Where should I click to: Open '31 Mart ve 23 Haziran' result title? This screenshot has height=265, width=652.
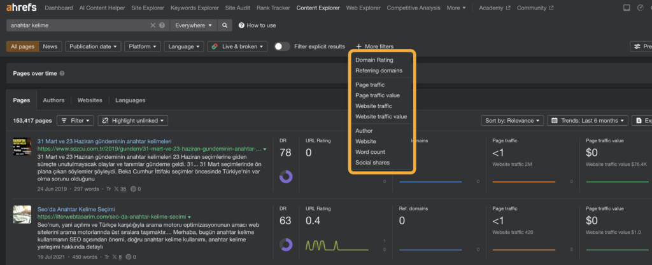pyautogui.click(x=104, y=141)
